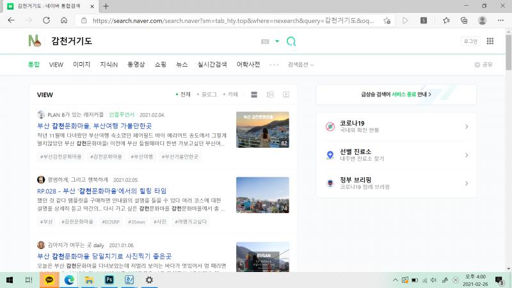Viewport: 512px width, 288px height.
Task: Expand the 검색옵션 dropdown
Action: (301, 65)
